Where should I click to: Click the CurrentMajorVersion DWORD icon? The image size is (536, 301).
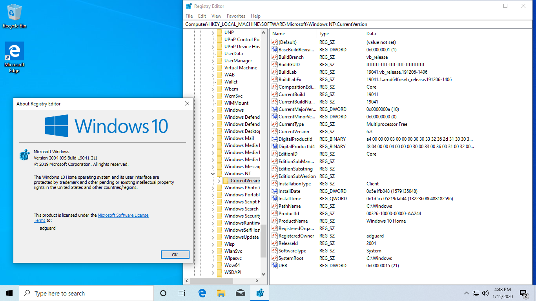[x=275, y=109]
